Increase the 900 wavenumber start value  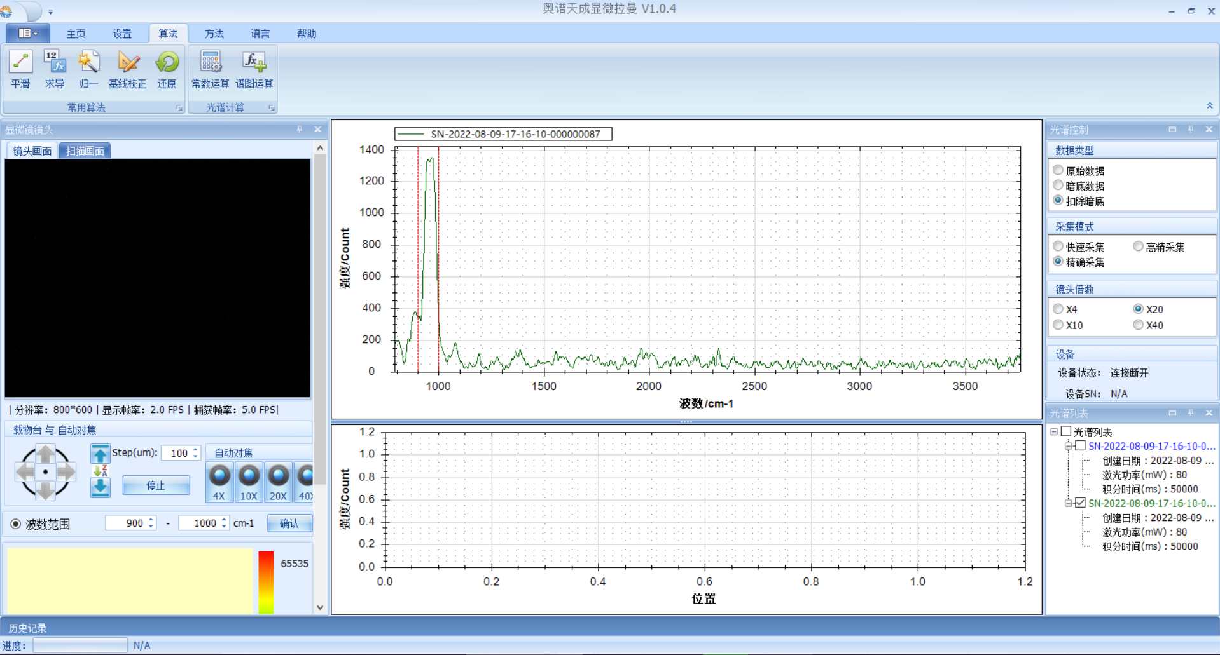(151, 520)
